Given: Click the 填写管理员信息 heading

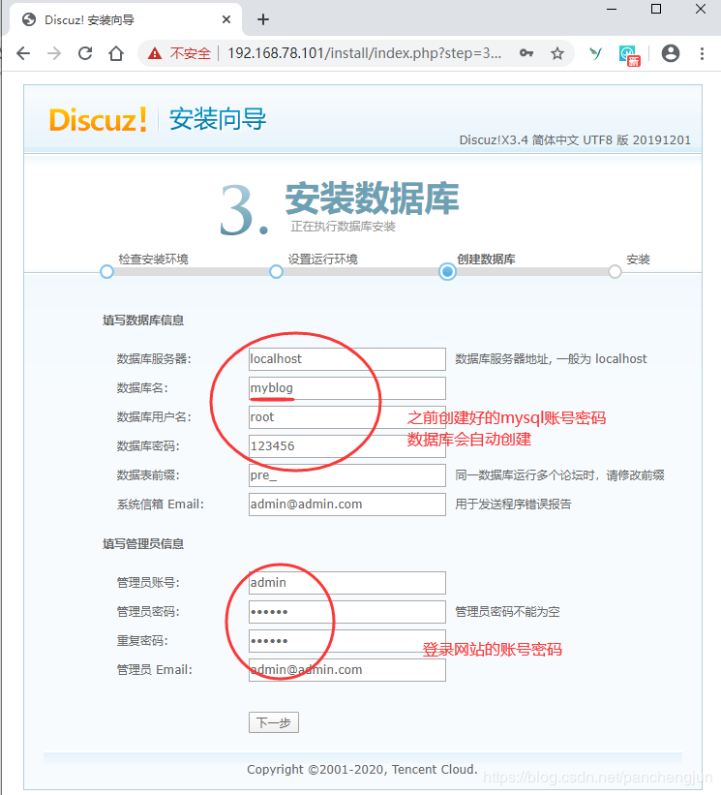Looking at the screenshot, I should [143, 544].
